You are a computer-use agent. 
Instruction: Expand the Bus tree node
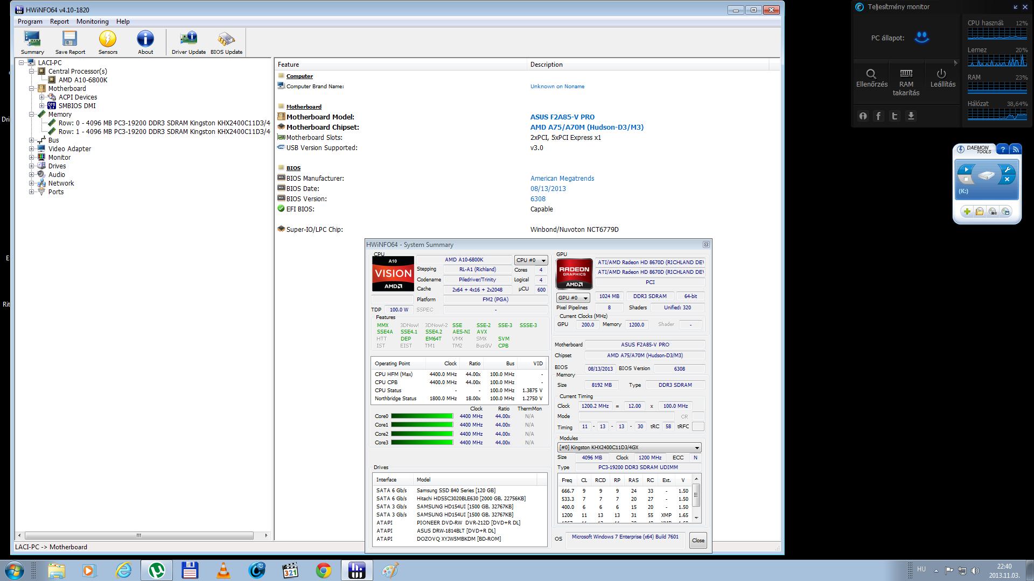[x=32, y=140]
